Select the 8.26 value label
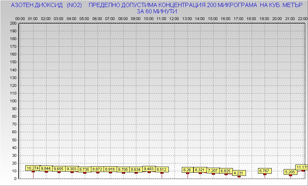This screenshot has height=186, width=308. coord(187,170)
